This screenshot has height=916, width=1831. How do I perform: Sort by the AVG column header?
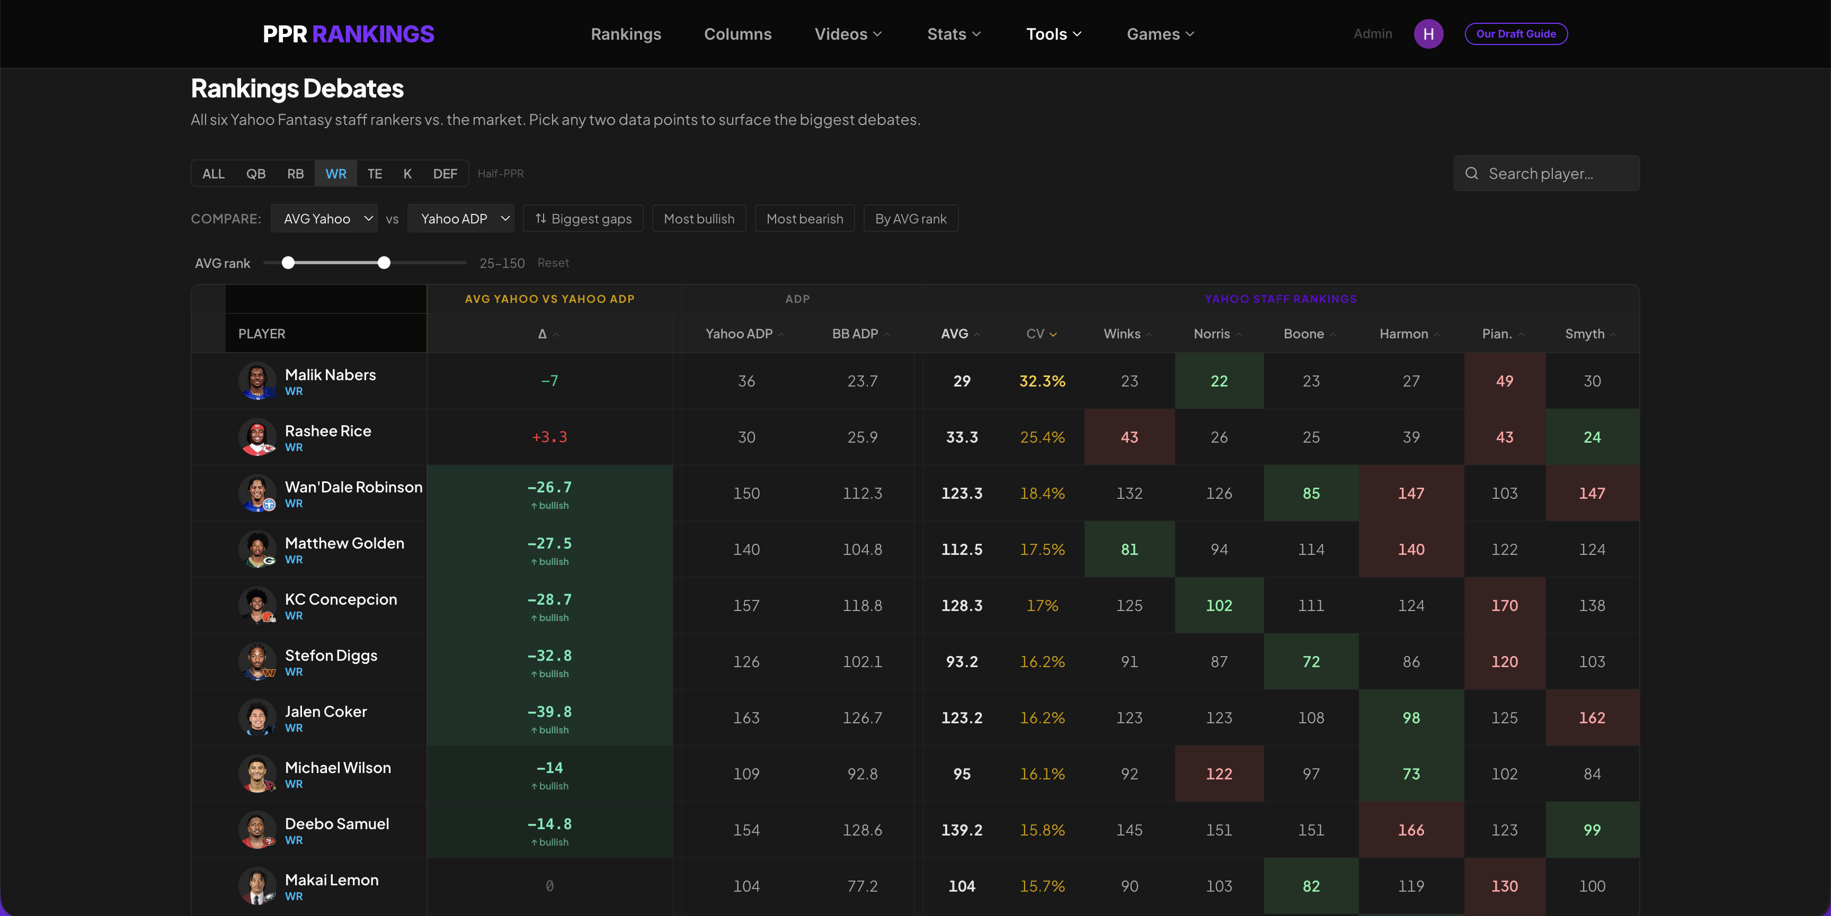click(x=961, y=334)
